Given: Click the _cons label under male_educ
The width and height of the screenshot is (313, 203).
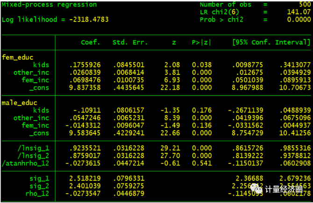Looking at the screenshot, I should coord(39,133).
